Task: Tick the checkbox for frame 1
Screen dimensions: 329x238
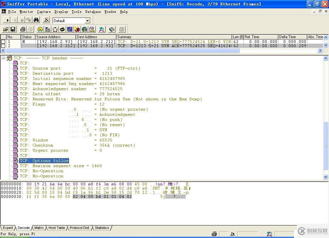Action: (3, 42)
